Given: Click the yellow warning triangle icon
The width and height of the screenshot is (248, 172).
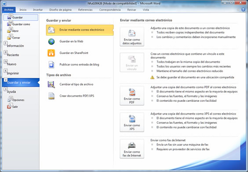Looking at the screenshot, I should 152,77.
